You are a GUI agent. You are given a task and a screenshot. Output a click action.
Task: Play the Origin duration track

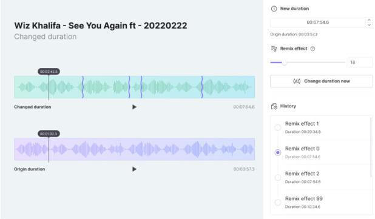point(135,169)
